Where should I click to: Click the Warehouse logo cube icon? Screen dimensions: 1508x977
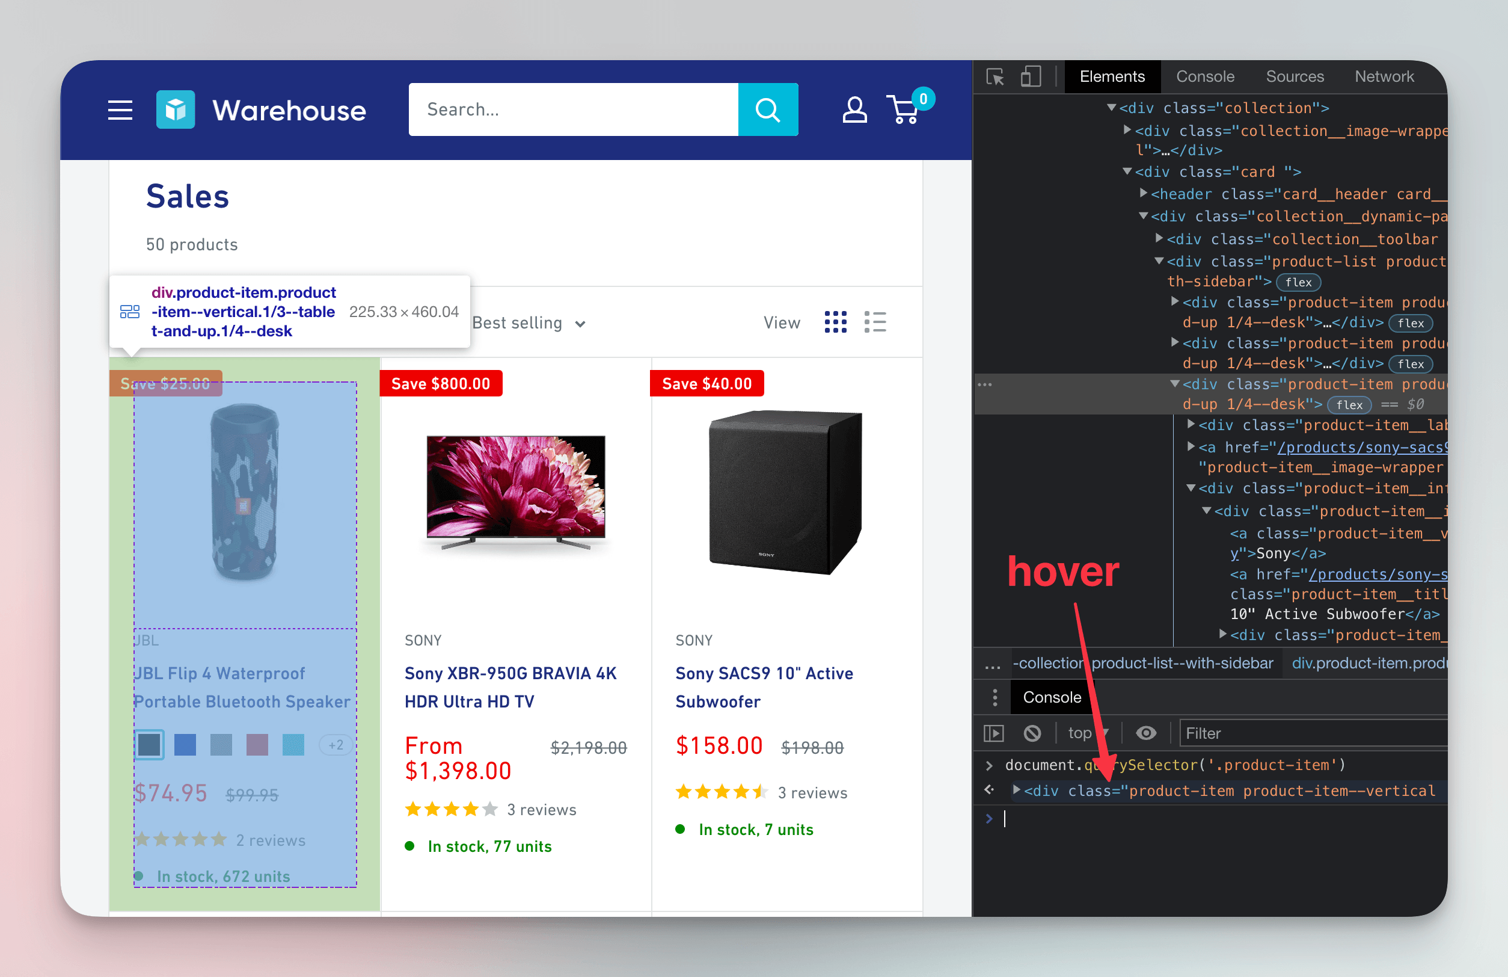click(x=175, y=109)
